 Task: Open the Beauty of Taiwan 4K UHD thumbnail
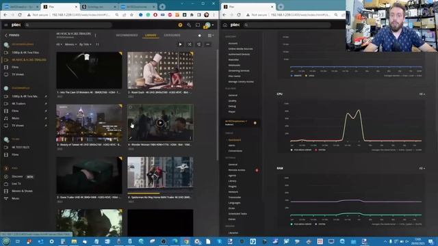pyautogui.click(x=89, y=123)
